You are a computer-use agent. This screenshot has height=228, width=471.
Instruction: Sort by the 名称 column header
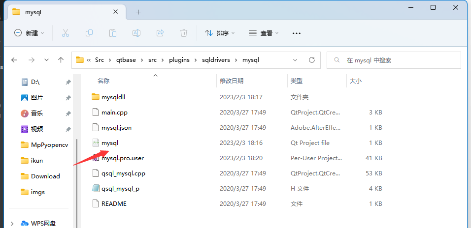pos(103,81)
